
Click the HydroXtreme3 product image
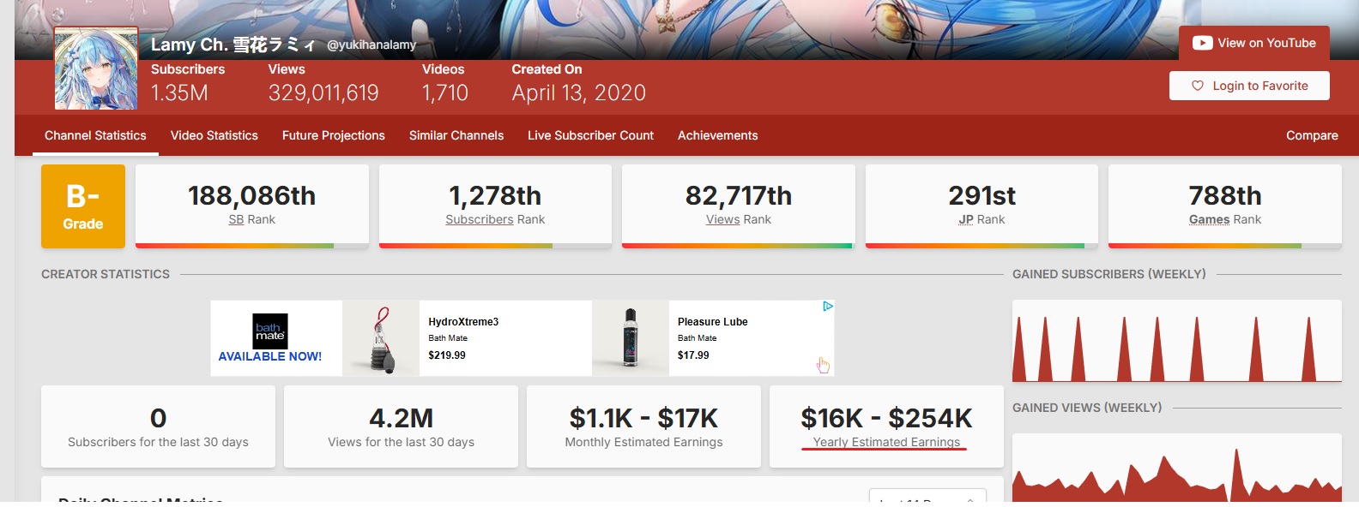tap(381, 338)
